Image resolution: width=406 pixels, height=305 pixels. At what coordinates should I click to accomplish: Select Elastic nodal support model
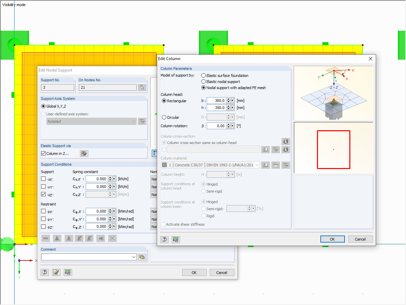point(203,82)
